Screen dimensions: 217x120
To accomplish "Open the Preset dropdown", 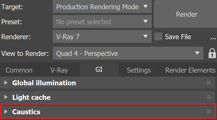I will pos(102,21).
